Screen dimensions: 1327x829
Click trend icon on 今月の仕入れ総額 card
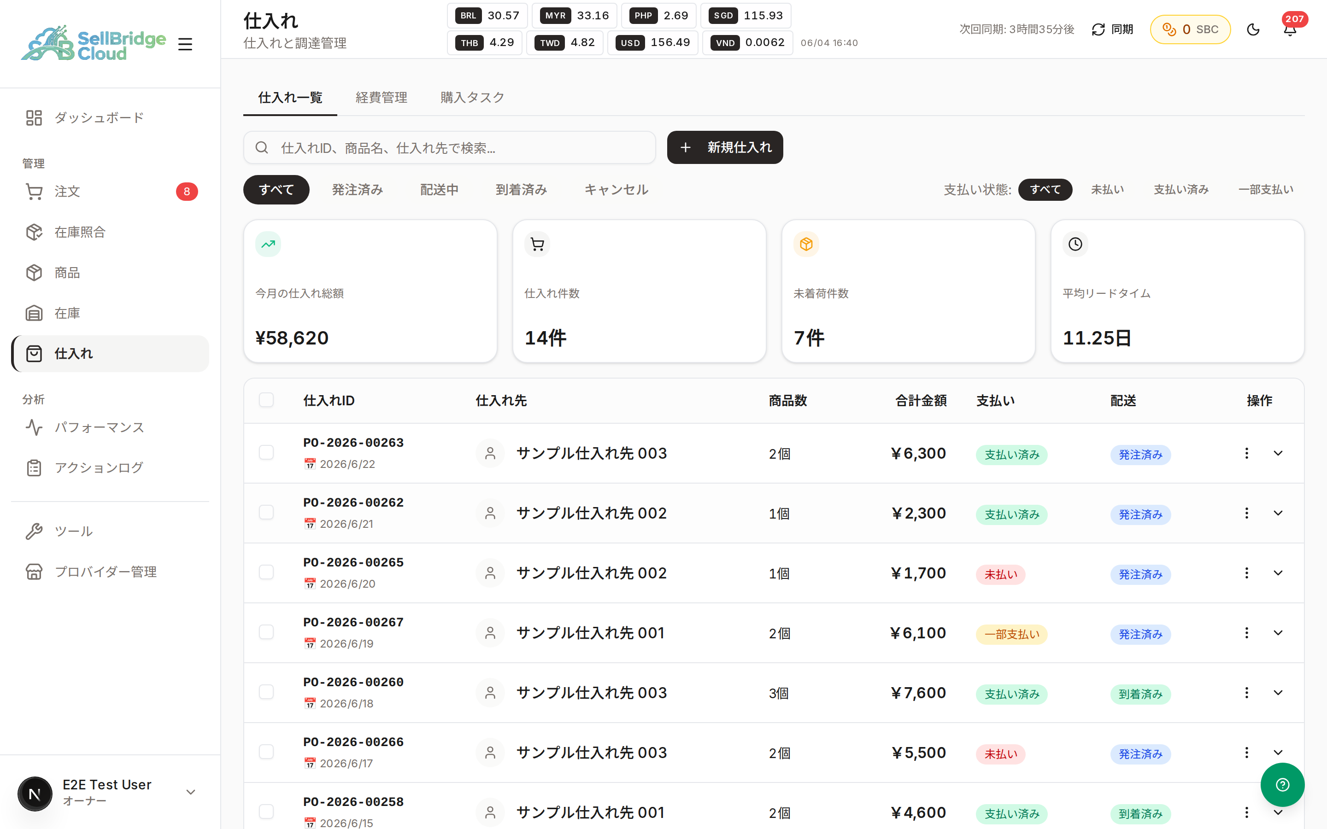(268, 244)
